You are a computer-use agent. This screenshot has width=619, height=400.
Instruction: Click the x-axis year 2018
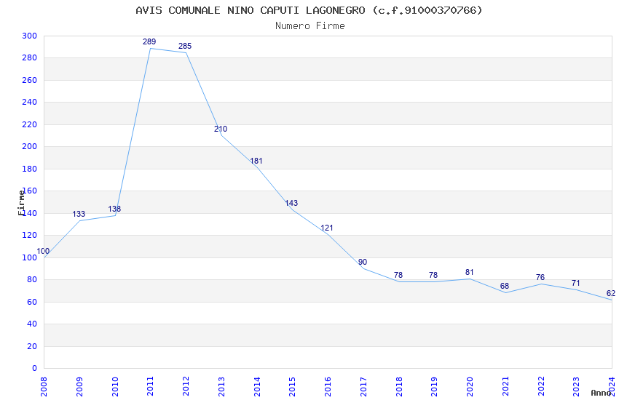click(x=399, y=386)
